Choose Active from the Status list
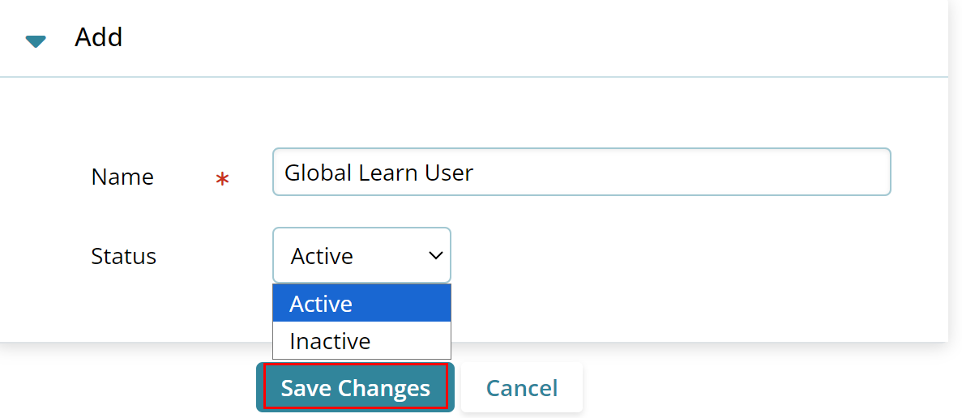 click(362, 304)
